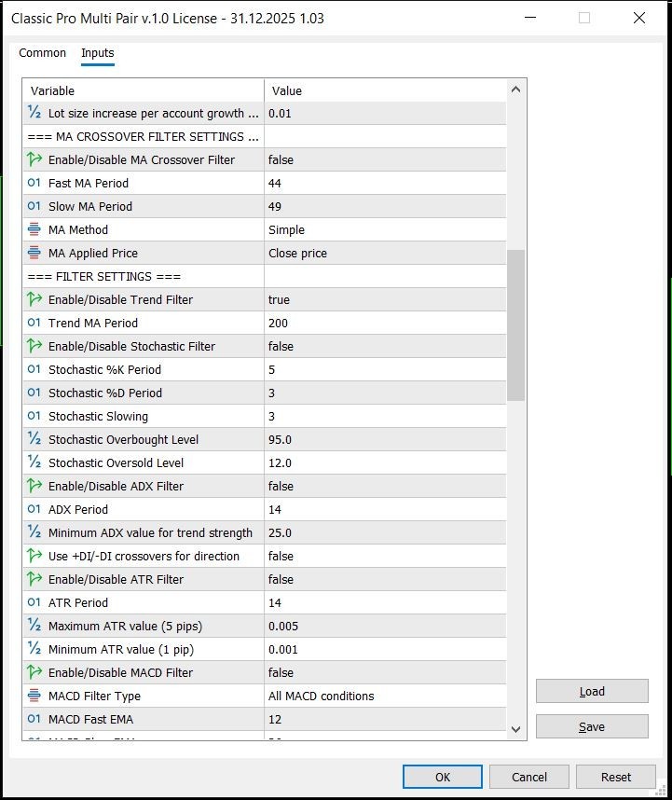This screenshot has width=672, height=800.
Task: Click the integer icon beside ADX Period
Action: (34, 509)
